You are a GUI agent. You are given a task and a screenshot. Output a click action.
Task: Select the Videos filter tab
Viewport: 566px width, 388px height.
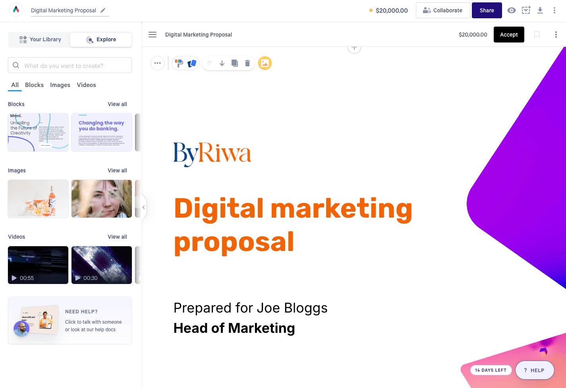pyautogui.click(x=86, y=85)
